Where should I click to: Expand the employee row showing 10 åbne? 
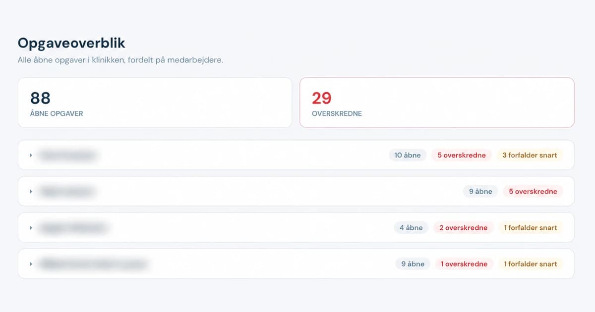click(296, 155)
